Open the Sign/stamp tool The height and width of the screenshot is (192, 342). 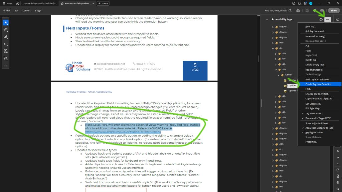pyautogui.click(x=6, y=58)
